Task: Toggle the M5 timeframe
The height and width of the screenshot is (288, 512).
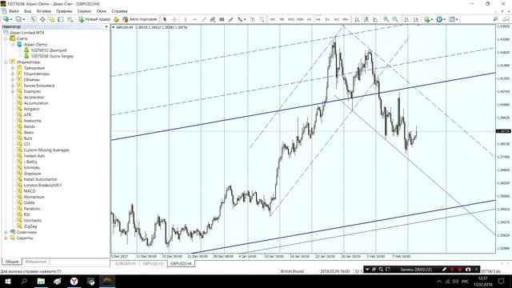Action: pos(282,19)
